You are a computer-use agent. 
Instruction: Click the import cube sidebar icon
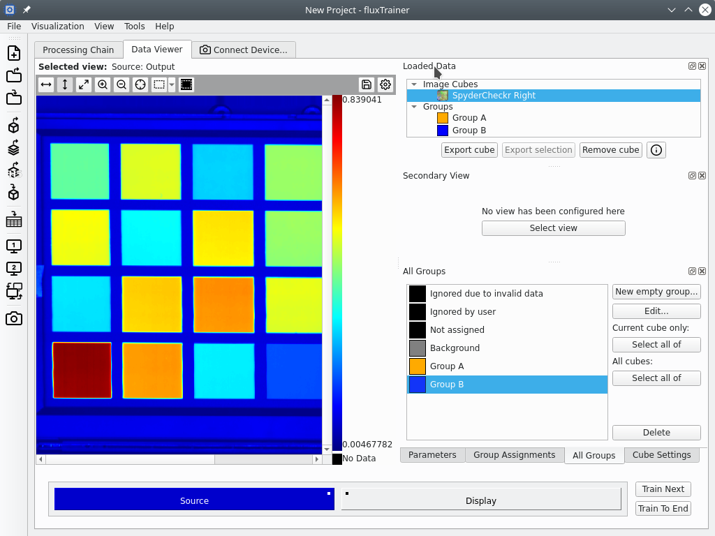point(14,193)
